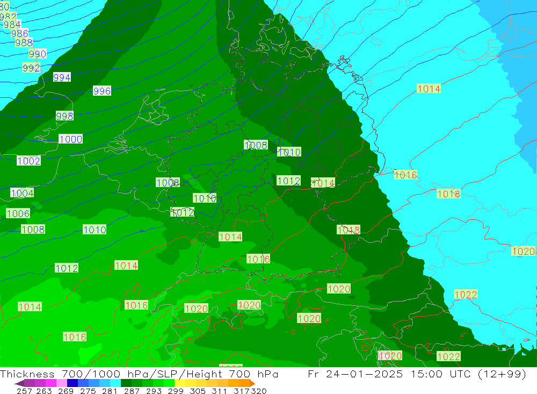Click the dark blue swatch in the thickness legend

[x=72, y=383]
